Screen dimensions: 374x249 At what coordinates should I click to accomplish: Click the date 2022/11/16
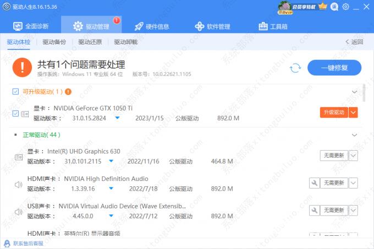[143, 161]
